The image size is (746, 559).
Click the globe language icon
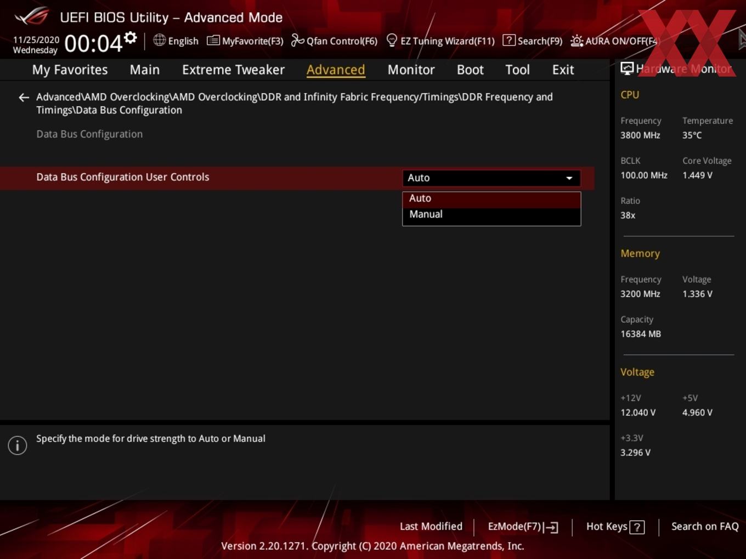[159, 40]
